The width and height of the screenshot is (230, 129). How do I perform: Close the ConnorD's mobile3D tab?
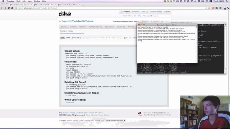click(x=55, y=5)
